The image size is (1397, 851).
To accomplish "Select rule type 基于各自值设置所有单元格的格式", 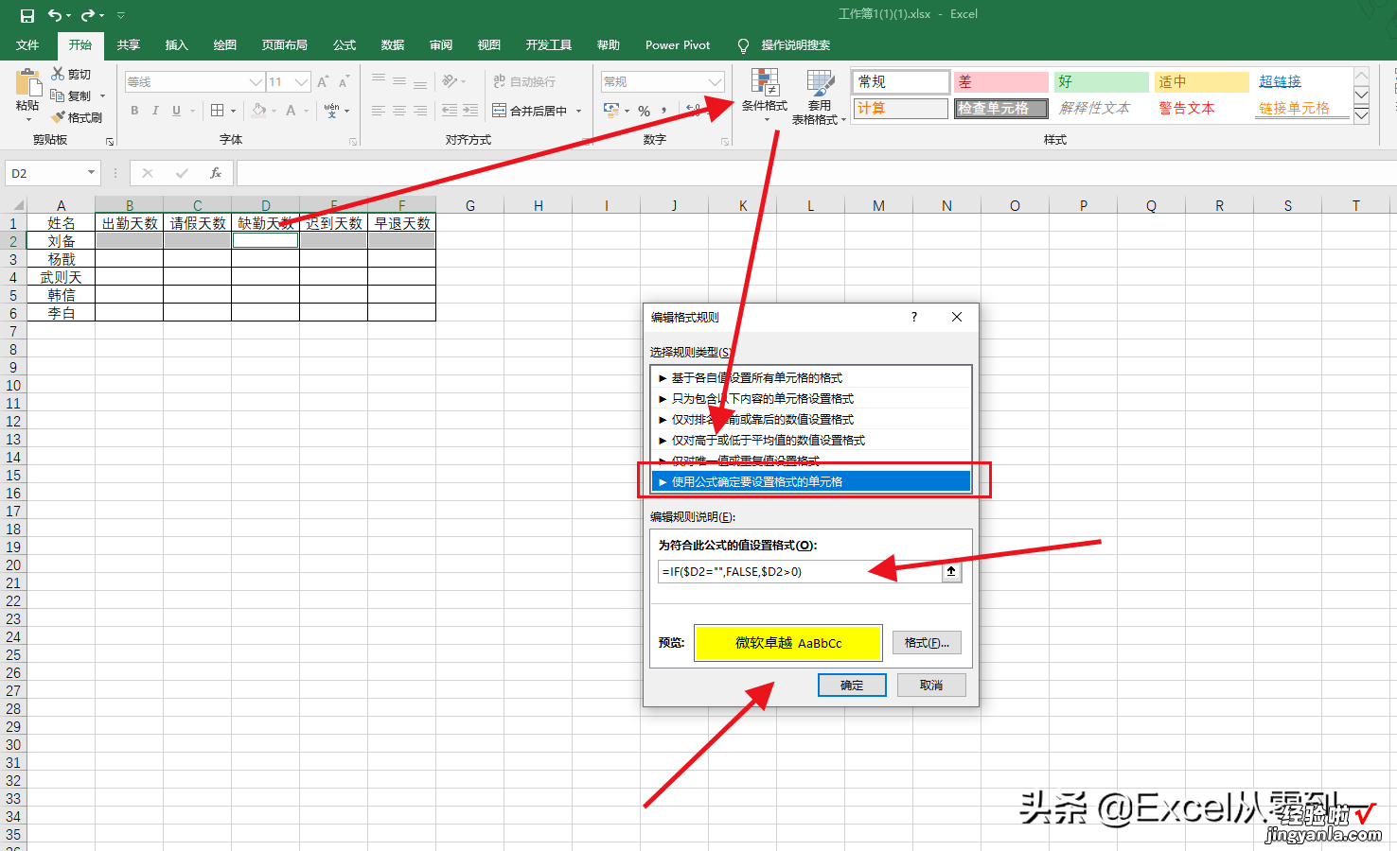I will pyautogui.click(x=811, y=377).
